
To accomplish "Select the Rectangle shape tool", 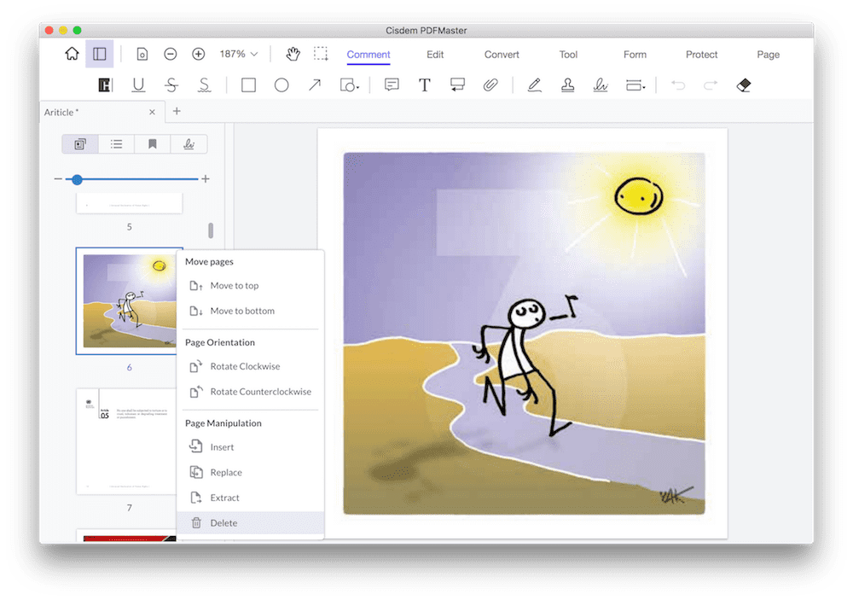I will [248, 85].
